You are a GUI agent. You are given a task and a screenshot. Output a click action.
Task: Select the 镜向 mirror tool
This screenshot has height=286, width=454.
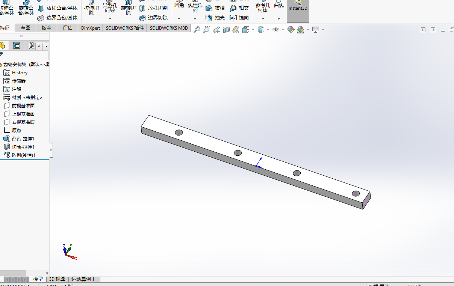[239, 18]
